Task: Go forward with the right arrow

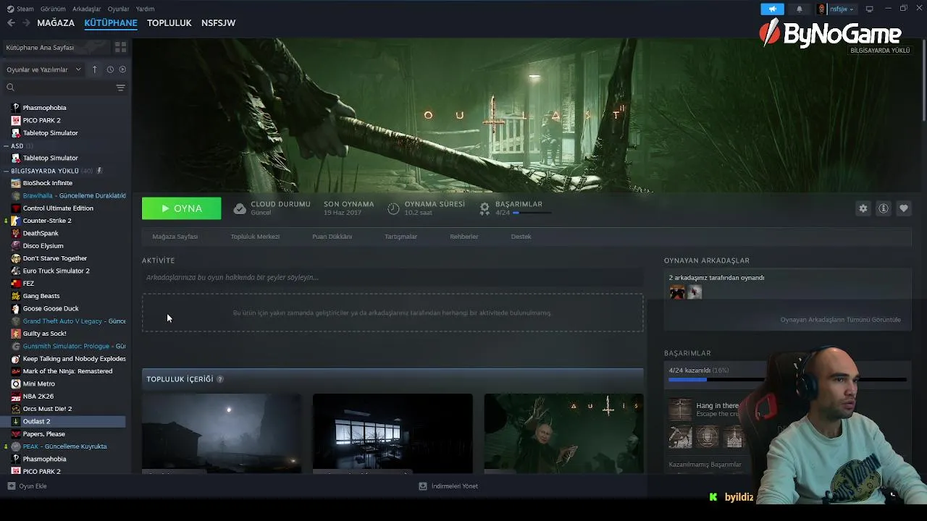Action: [26, 22]
